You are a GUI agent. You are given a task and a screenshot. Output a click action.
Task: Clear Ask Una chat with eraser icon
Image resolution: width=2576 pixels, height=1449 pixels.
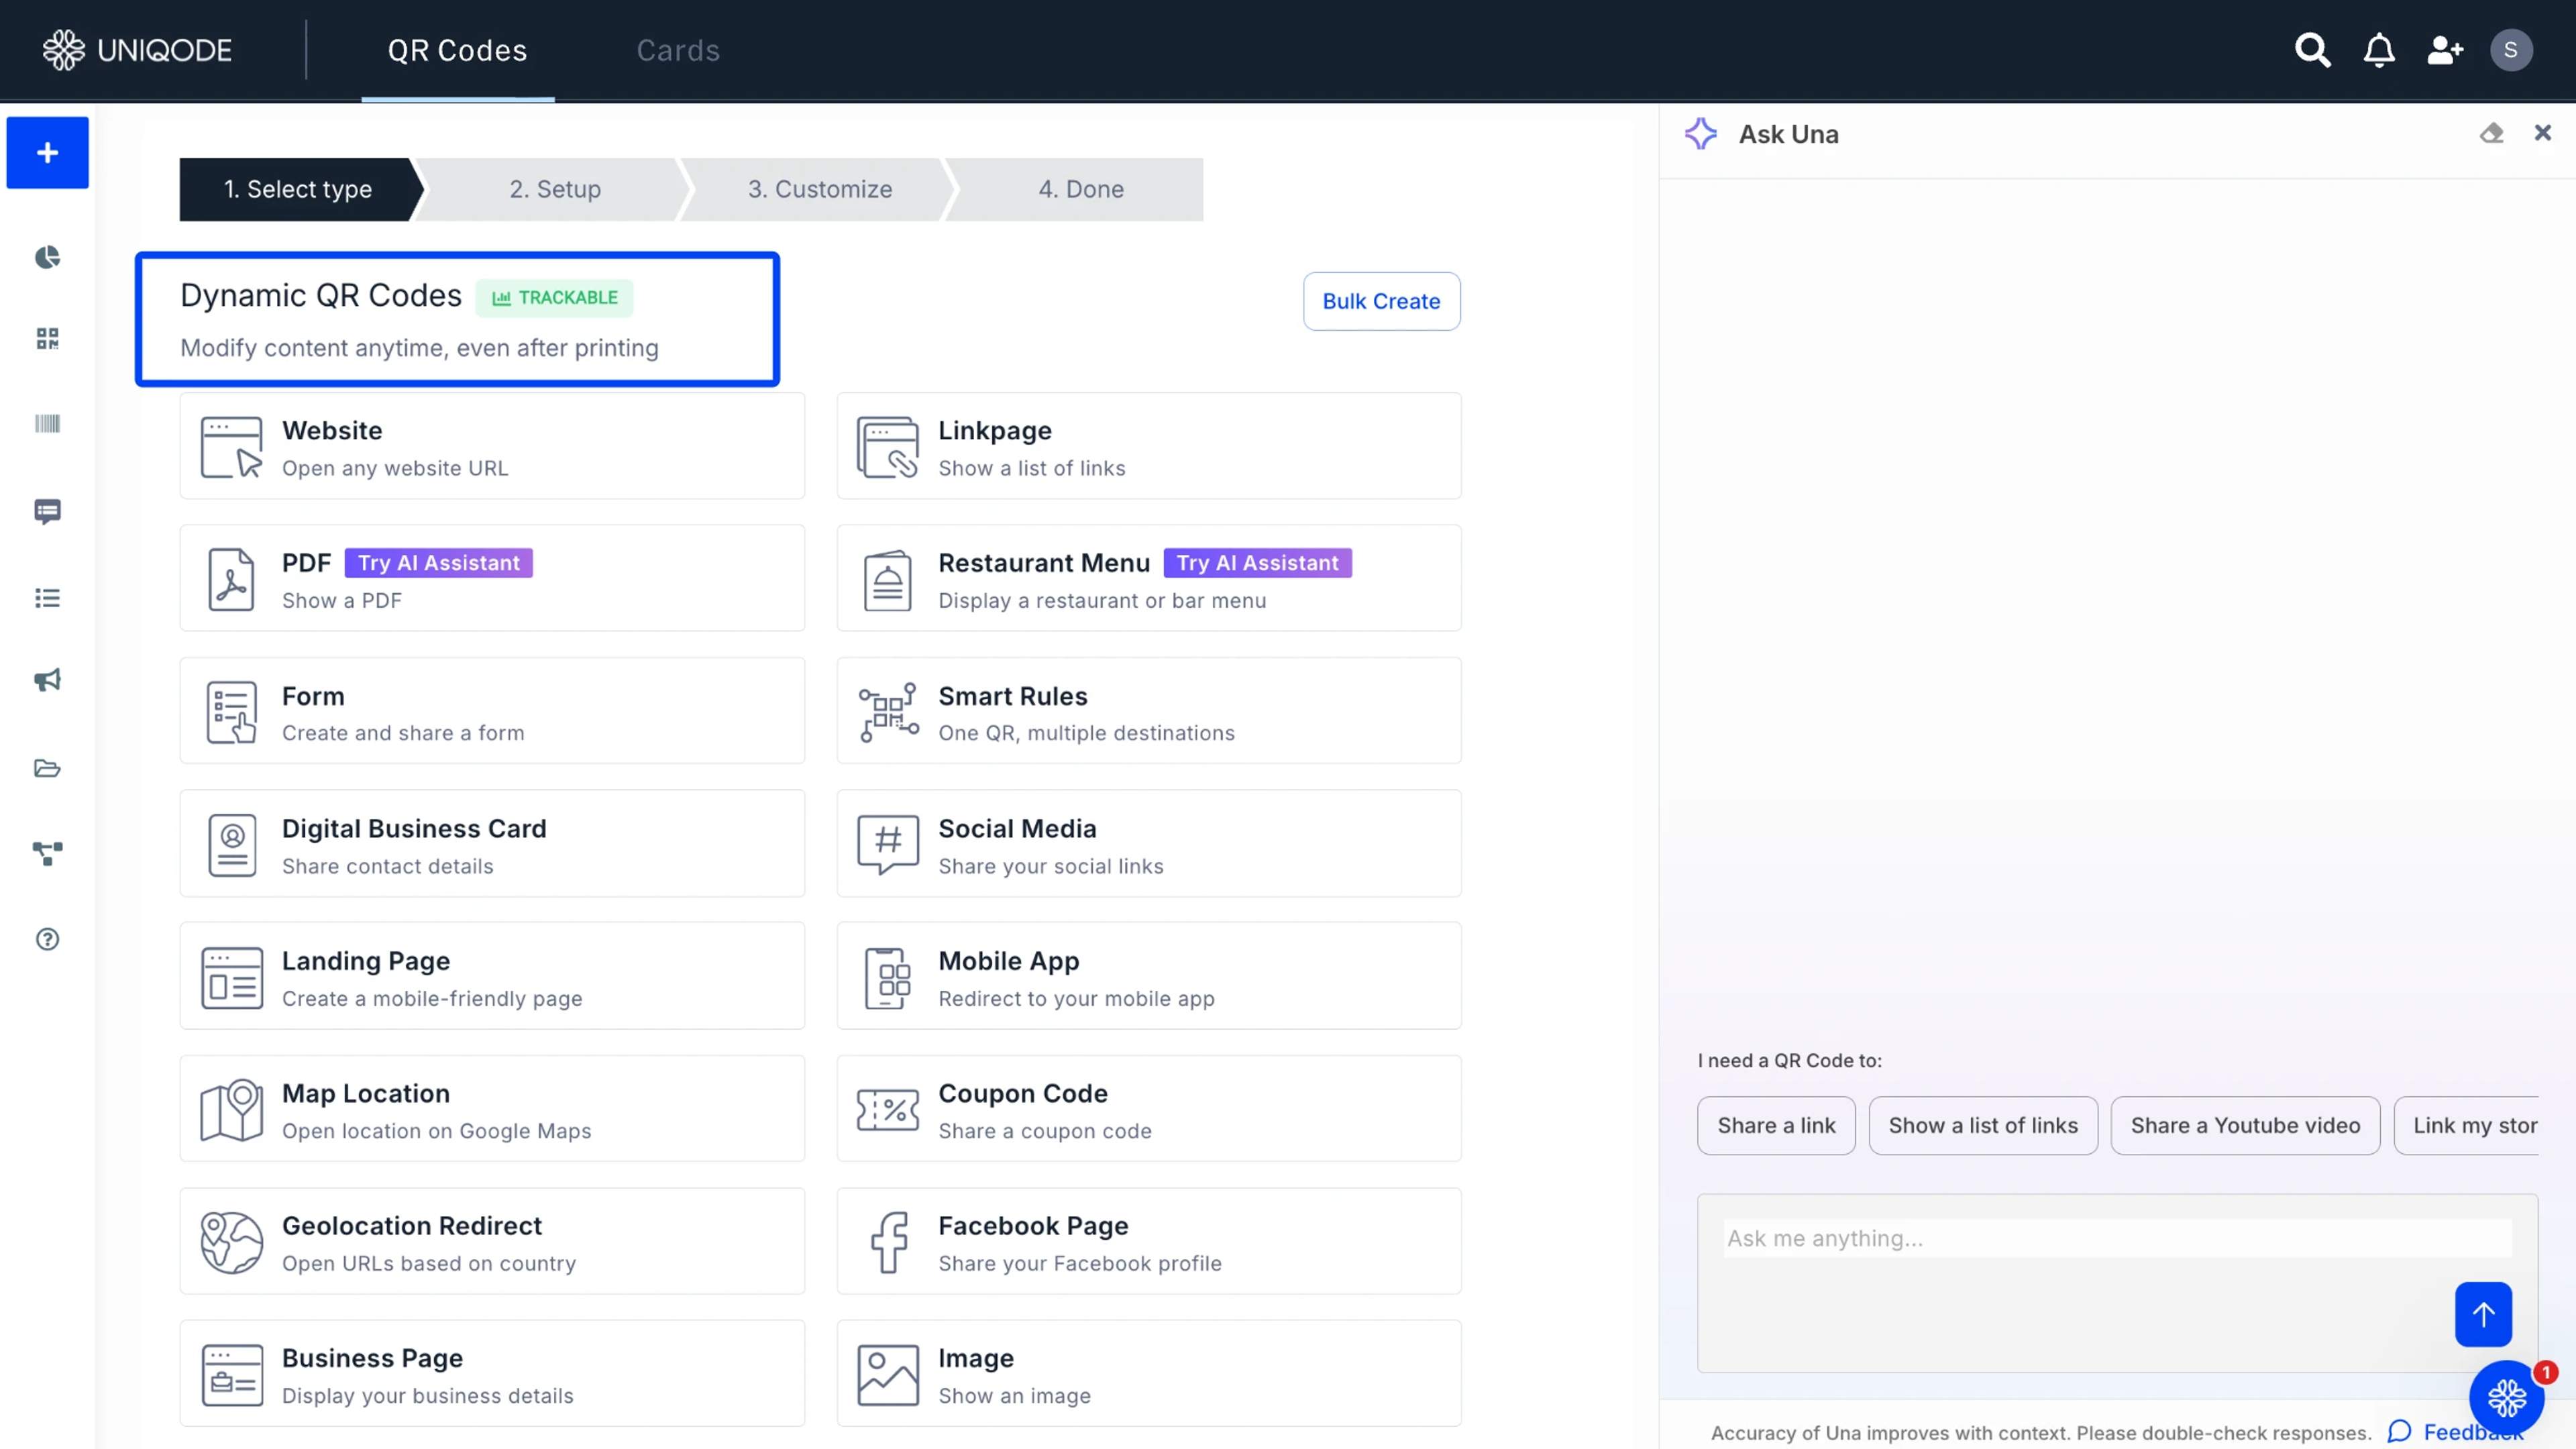tap(2491, 133)
